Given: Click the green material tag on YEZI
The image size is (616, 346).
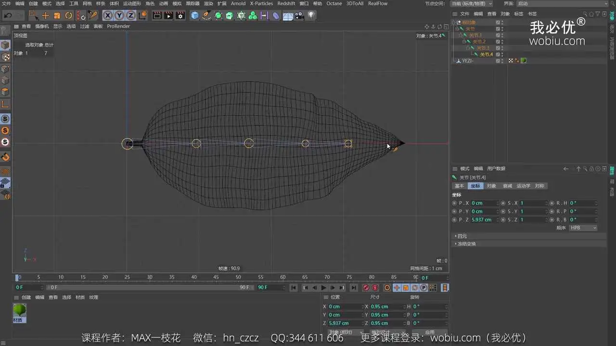Looking at the screenshot, I should pyautogui.click(x=524, y=61).
